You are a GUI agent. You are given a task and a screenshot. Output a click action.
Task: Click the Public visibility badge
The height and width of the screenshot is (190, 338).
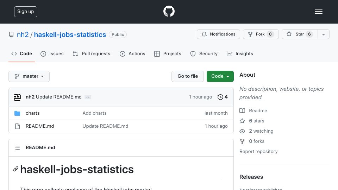coord(118,34)
